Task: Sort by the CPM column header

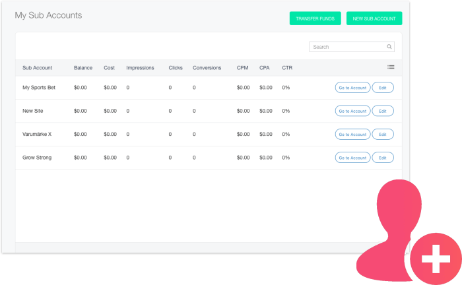Action: point(242,68)
